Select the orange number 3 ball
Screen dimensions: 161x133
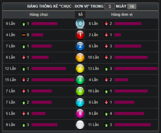click(80, 58)
